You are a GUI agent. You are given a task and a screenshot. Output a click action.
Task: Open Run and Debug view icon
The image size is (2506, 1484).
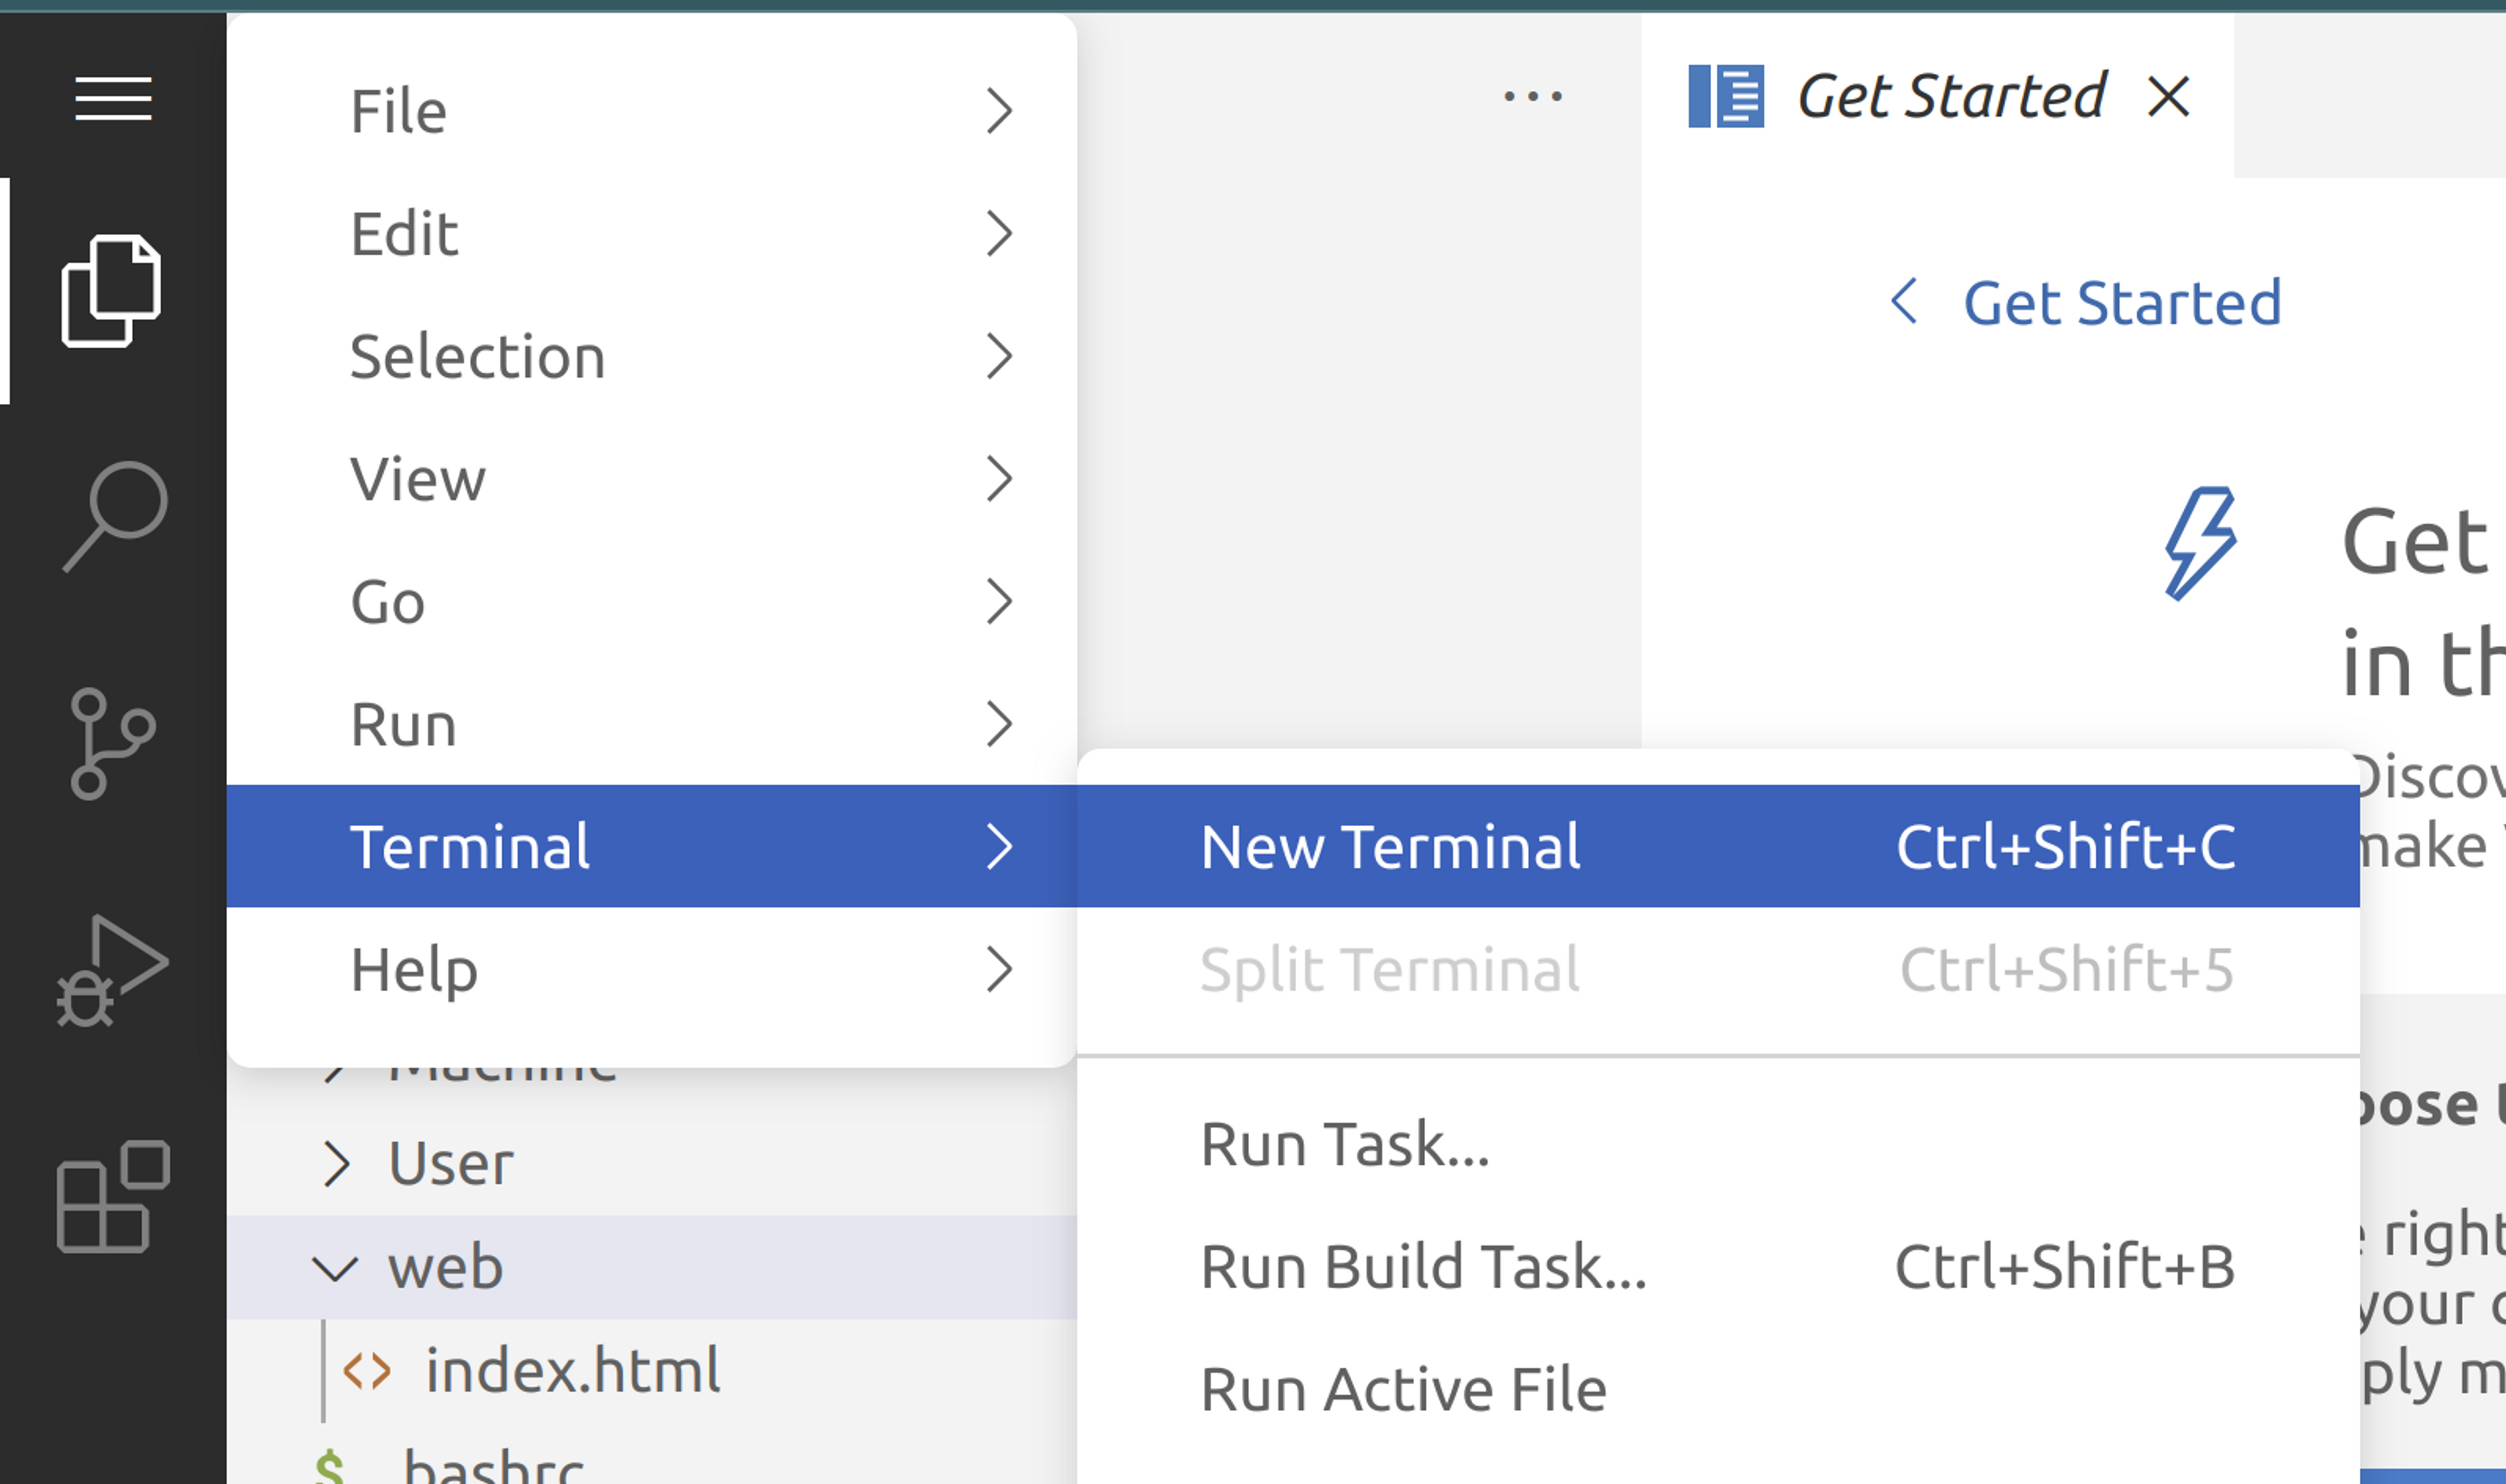coord(111,970)
